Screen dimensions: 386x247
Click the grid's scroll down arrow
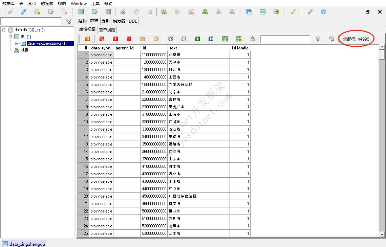coord(382,234)
